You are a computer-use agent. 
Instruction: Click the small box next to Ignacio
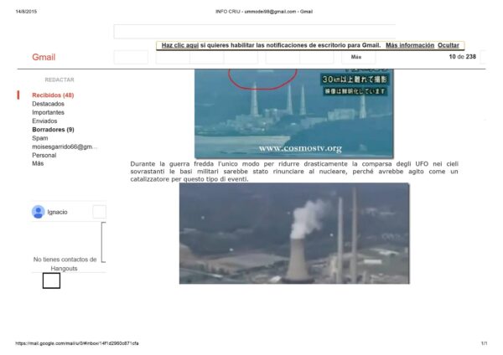tap(99, 212)
